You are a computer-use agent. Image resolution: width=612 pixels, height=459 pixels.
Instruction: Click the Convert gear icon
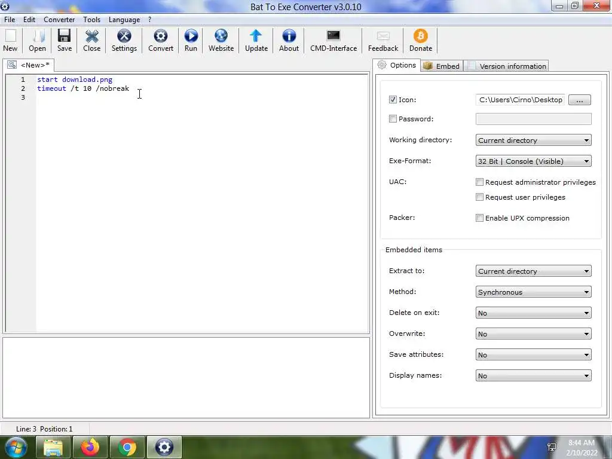coord(160,36)
